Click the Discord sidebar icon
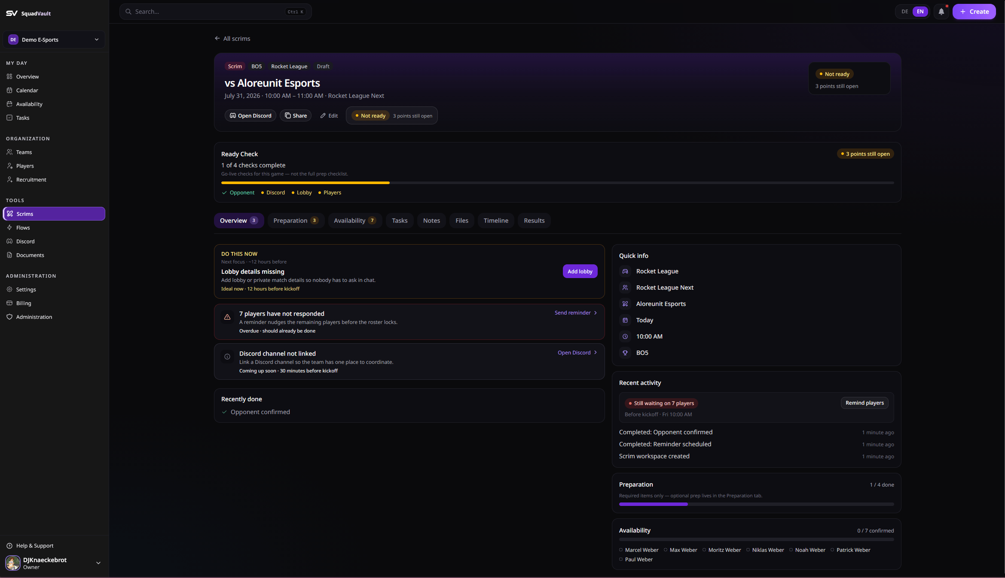 click(9, 241)
